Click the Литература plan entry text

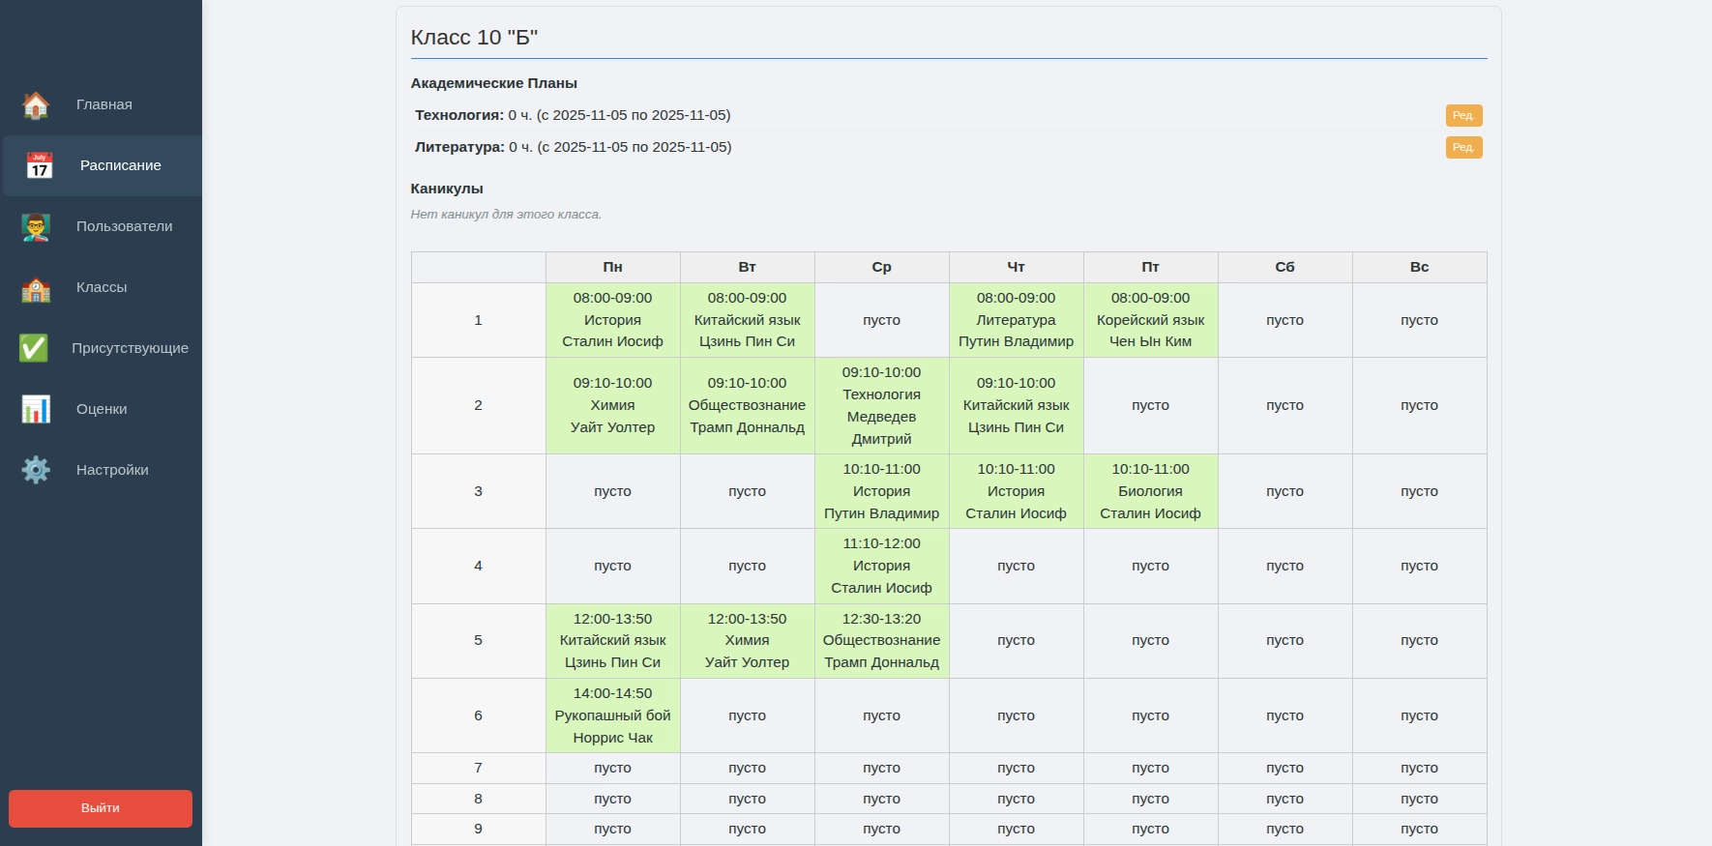point(574,147)
